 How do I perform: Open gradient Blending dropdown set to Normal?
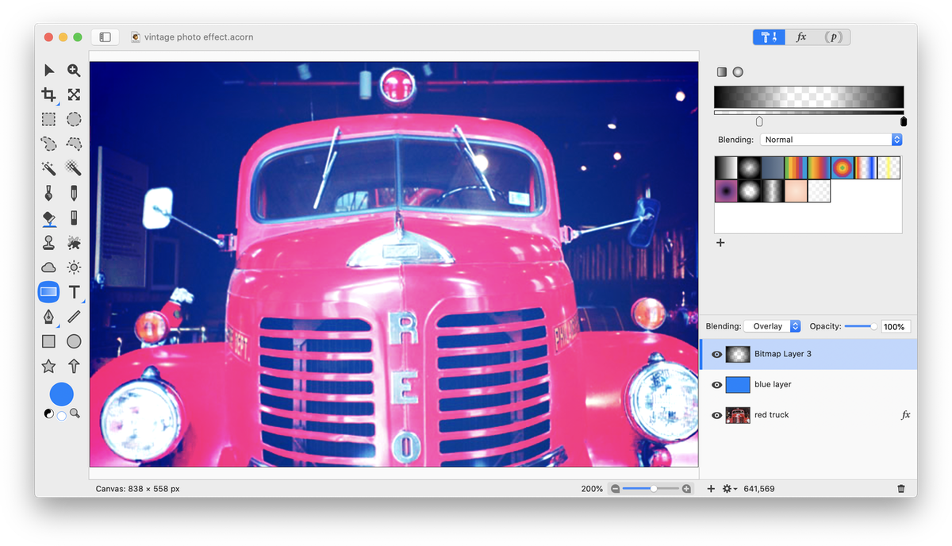tap(831, 140)
